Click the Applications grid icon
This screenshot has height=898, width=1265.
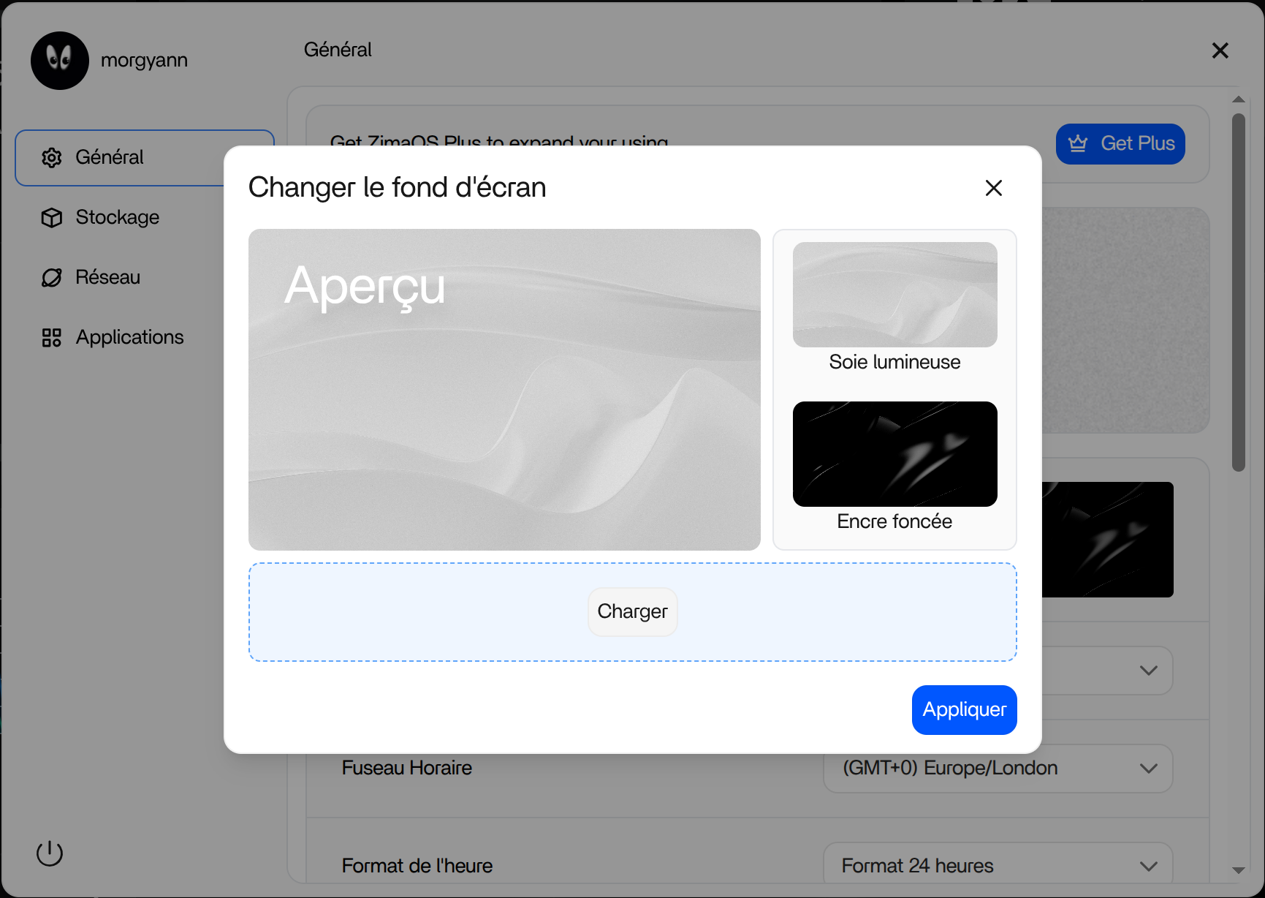click(x=51, y=338)
